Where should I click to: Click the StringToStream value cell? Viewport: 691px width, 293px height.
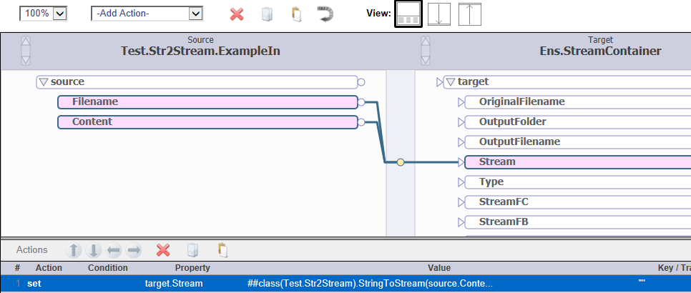coord(370,284)
